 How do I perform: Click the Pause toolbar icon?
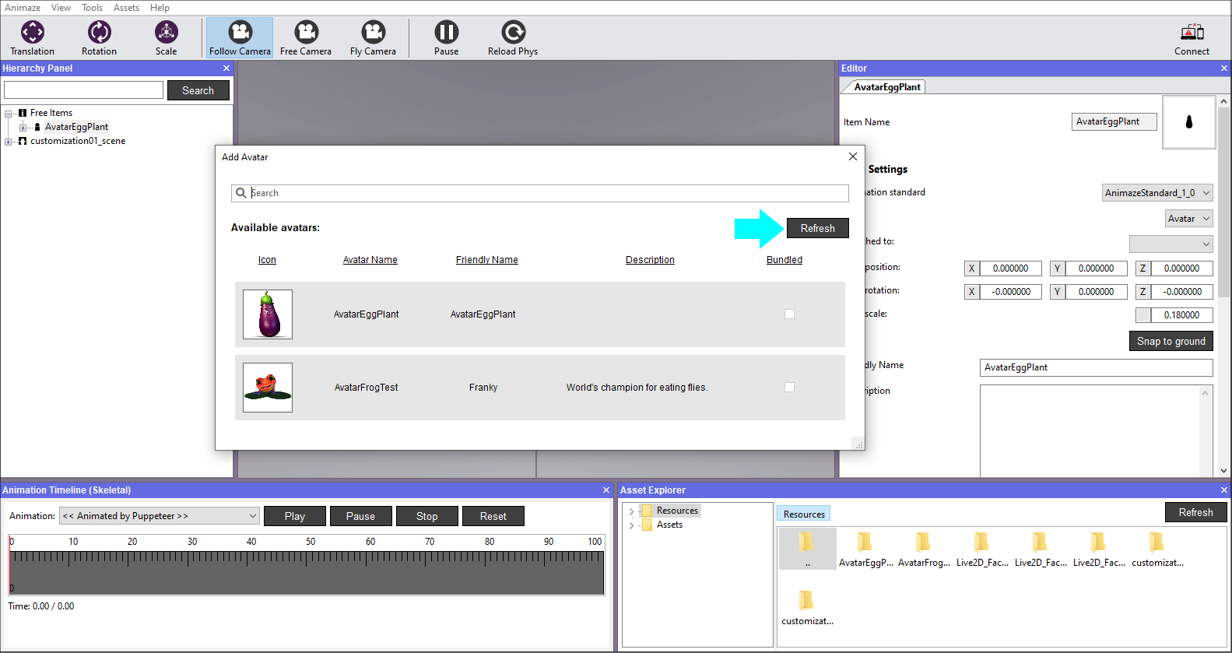pos(446,38)
